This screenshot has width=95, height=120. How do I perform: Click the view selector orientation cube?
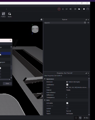[x=35, y=29]
